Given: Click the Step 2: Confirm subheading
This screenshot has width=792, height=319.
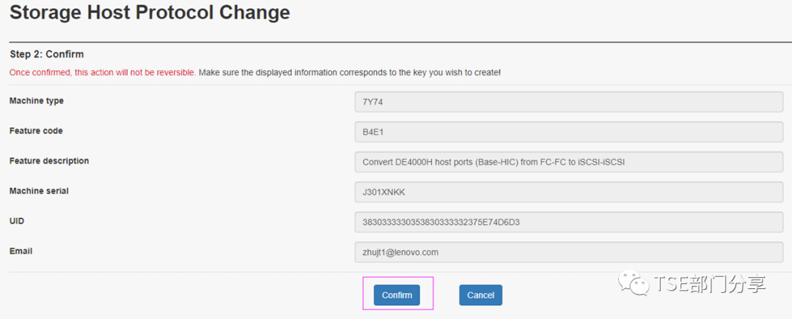Looking at the screenshot, I should (46, 54).
